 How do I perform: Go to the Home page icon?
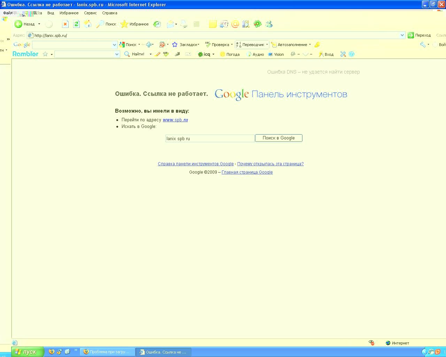[88, 24]
